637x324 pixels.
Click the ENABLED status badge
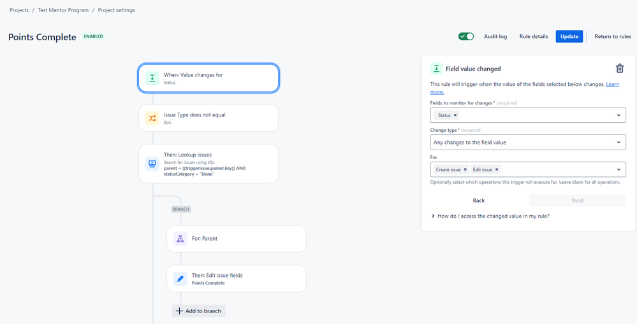point(94,36)
